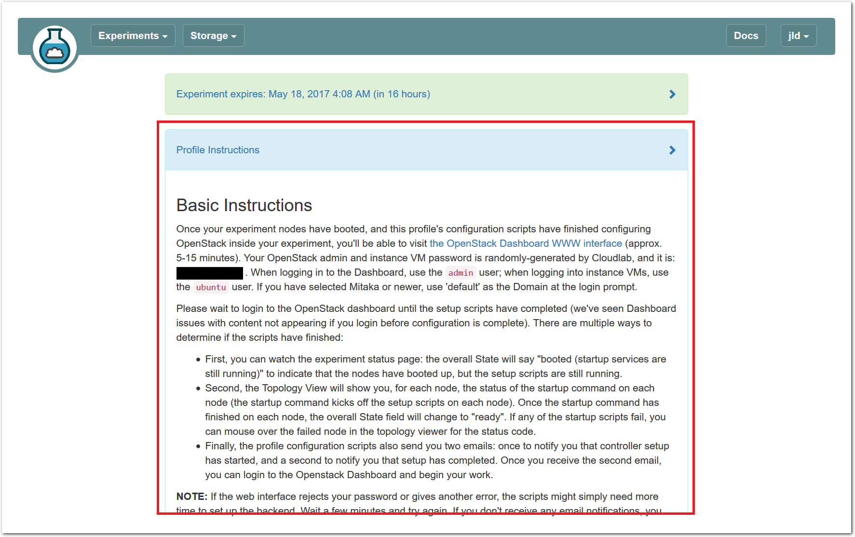Click the blacked-out password field
The height and width of the screenshot is (537, 855).
tap(209, 273)
